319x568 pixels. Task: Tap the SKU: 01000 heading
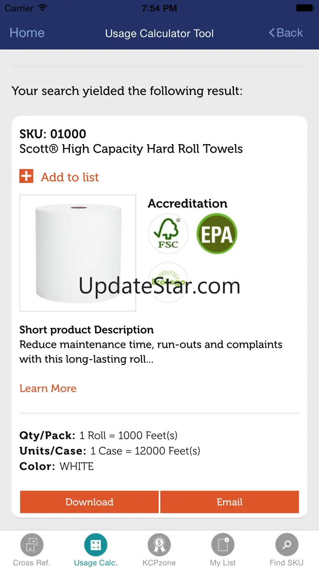[53, 134]
